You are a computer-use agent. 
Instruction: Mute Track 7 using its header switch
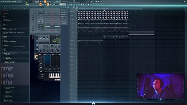click(x=77, y=39)
